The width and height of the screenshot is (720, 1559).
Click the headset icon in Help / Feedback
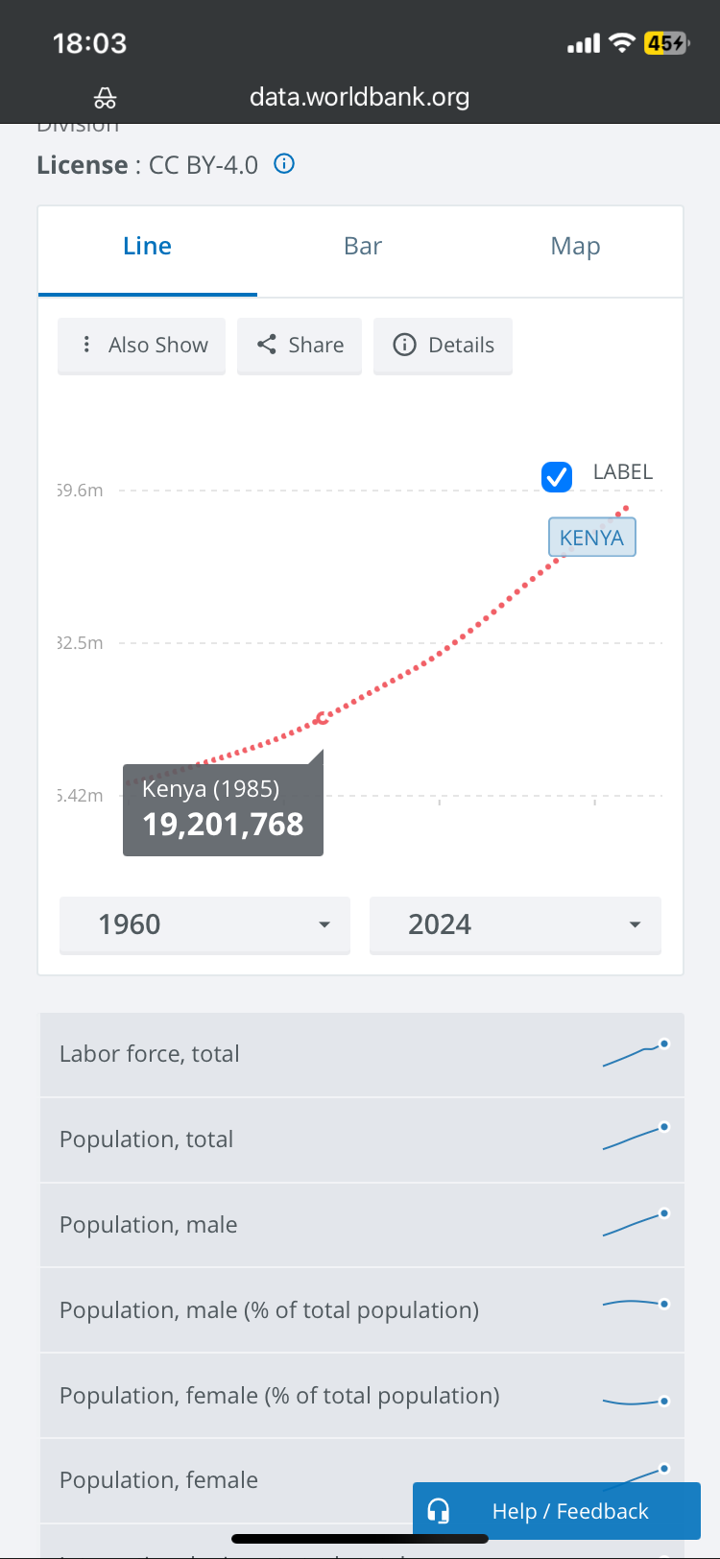(439, 1511)
